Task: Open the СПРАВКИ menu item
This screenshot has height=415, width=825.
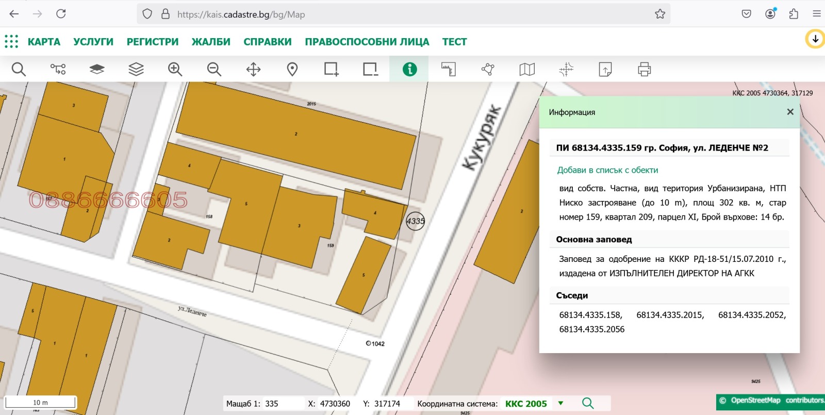Action: (x=267, y=42)
